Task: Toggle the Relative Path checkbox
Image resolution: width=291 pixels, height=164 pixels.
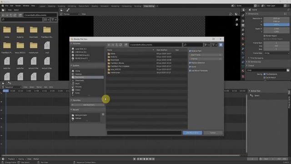Action: coord(190,51)
